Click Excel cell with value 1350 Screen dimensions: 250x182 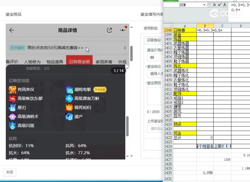222,160
